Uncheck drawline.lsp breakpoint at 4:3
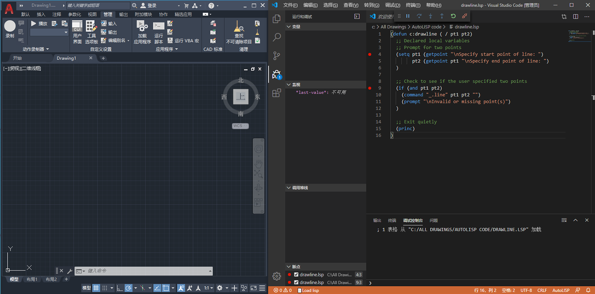The image size is (595, 294). (x=296, y=275)
